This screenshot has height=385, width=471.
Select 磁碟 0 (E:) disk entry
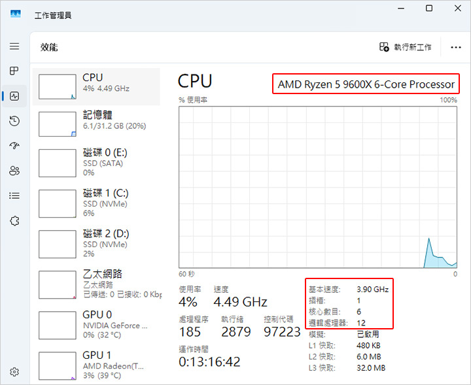point(96,163)
